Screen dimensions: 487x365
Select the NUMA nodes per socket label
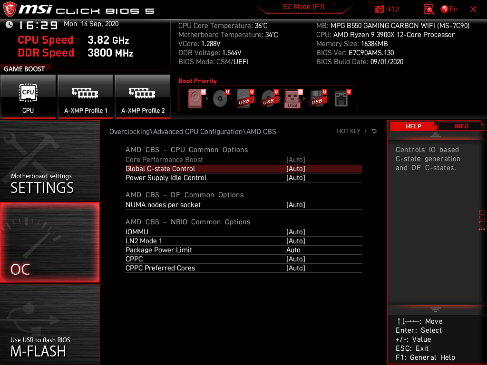[x=163, y=205]
